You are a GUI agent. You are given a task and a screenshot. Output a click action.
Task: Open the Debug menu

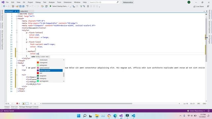(38, 2)
